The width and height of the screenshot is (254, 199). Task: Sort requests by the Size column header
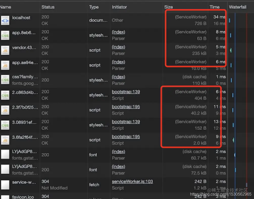[168, 7]
